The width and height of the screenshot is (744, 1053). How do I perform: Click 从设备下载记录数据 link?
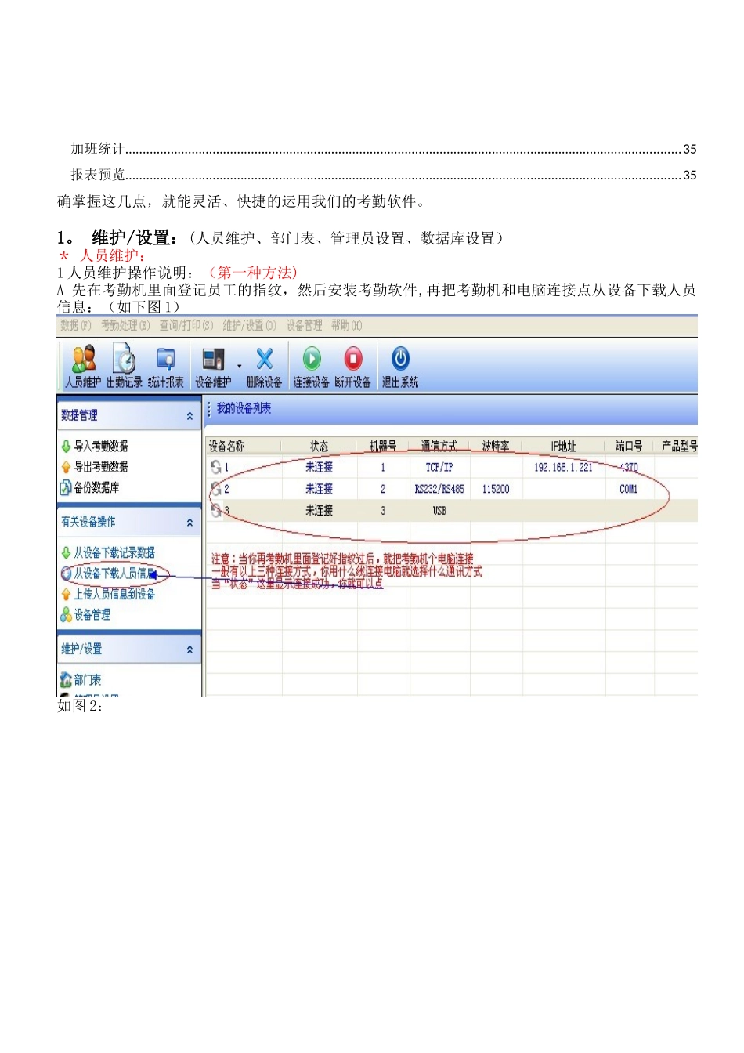pyautogui.click(x=114, y=553)
